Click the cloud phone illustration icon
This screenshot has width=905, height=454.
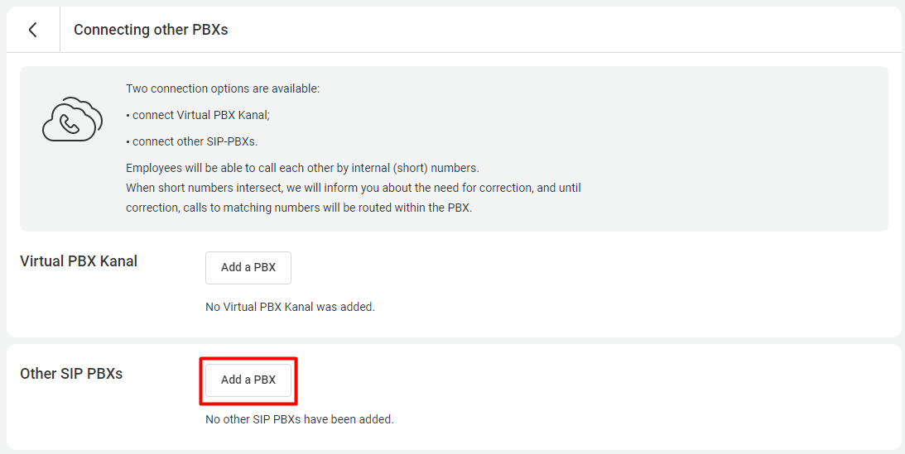coord(72,121)
